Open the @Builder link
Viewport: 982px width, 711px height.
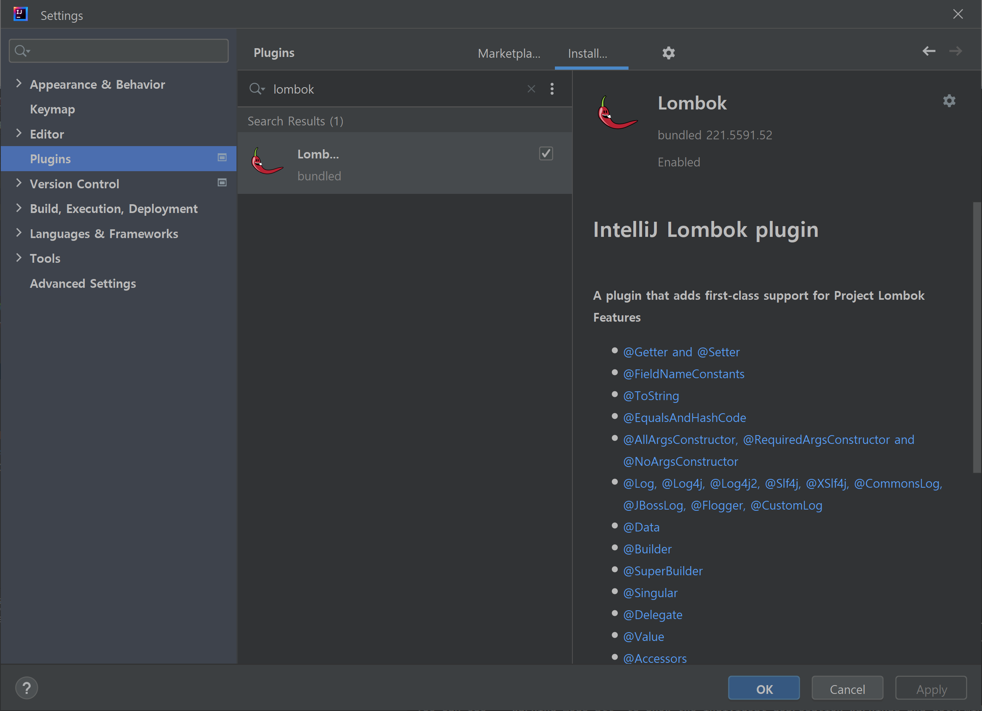(x=647, y=549)
